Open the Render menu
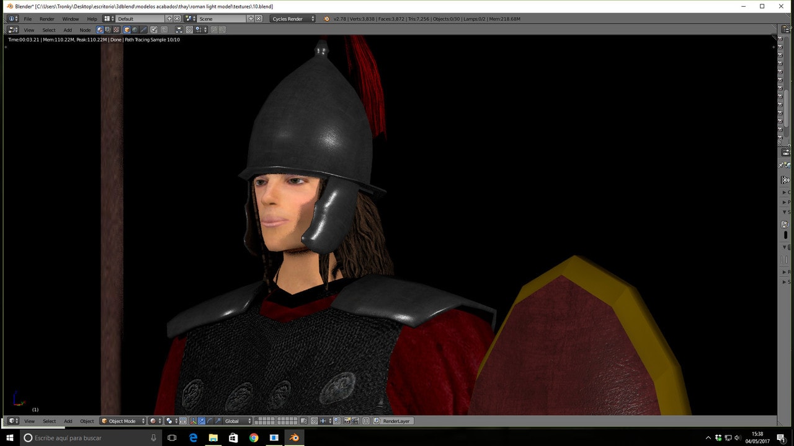Viewport: 794px width, 446px height. (x=47, y=19)
